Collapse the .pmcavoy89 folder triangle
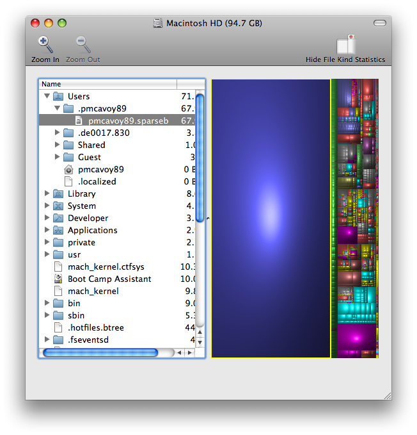Screen dimensions: 417x435 coord(58,108)
